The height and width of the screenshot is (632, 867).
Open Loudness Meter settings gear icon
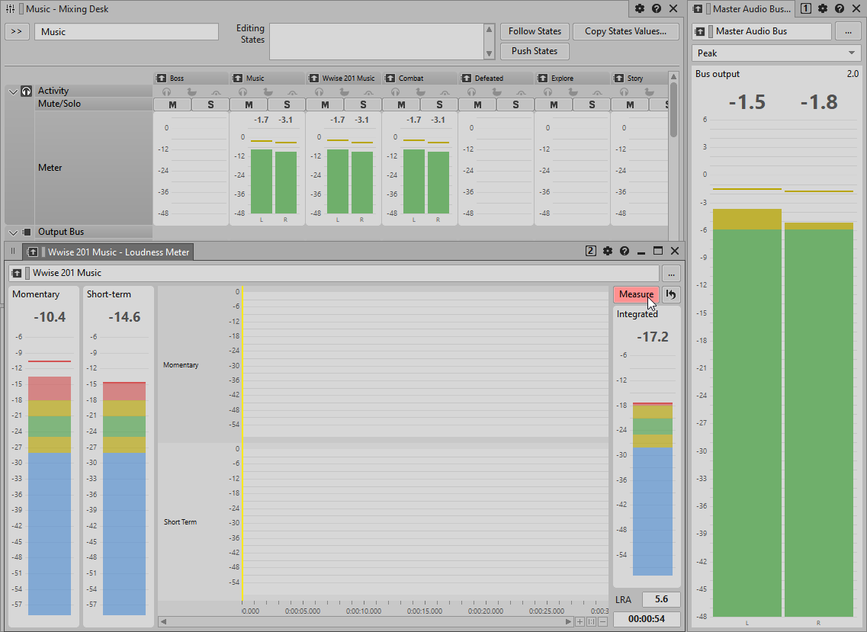(608, 251)
